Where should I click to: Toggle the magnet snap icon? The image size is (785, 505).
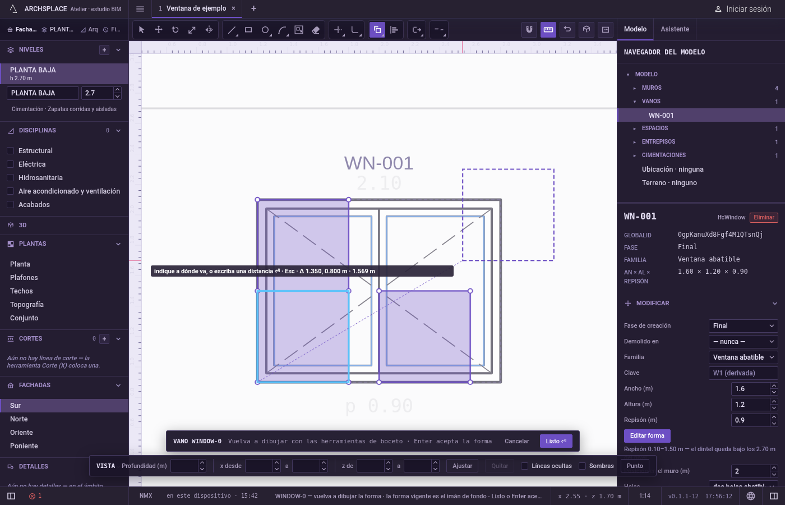529,30
